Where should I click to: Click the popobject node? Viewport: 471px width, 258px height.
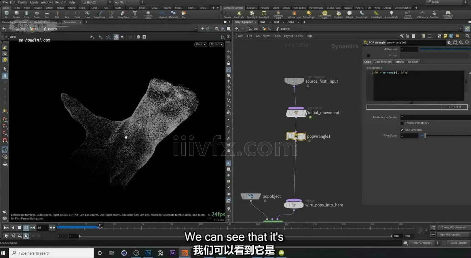pyautogui.click(x=250, y=196)
